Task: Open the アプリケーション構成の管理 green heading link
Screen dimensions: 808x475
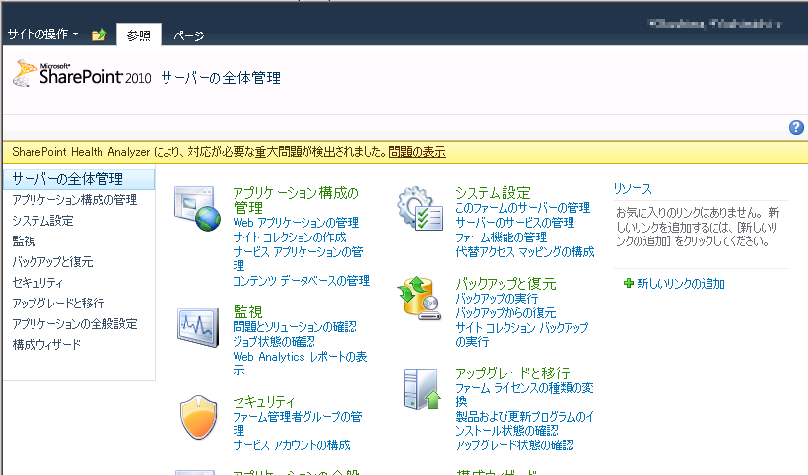Action: tap(296, 200)
